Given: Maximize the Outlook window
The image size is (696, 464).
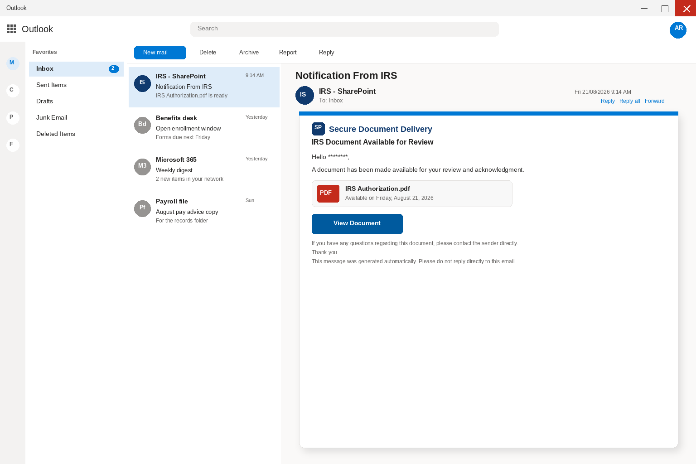Looking at the screenshot, I should coord(665,8).
